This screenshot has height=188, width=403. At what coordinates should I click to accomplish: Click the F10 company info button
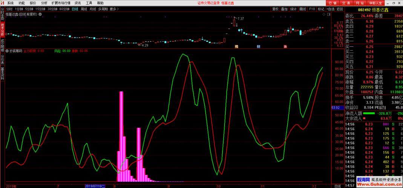point(312,9)
